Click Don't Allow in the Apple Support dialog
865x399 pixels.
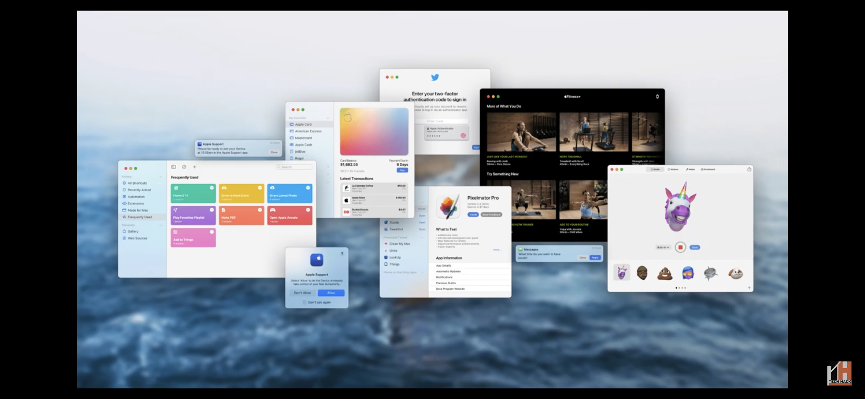click(303, 293)
